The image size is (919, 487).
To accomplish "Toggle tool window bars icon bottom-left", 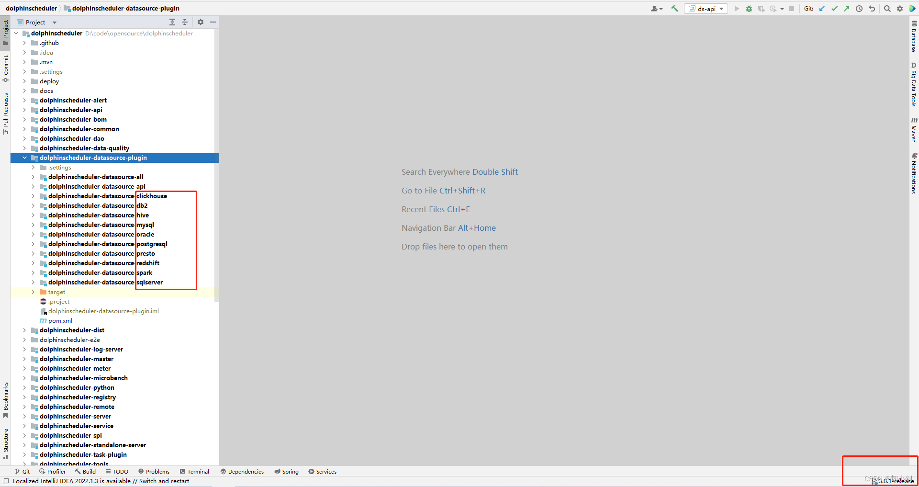I will [6, 481].
